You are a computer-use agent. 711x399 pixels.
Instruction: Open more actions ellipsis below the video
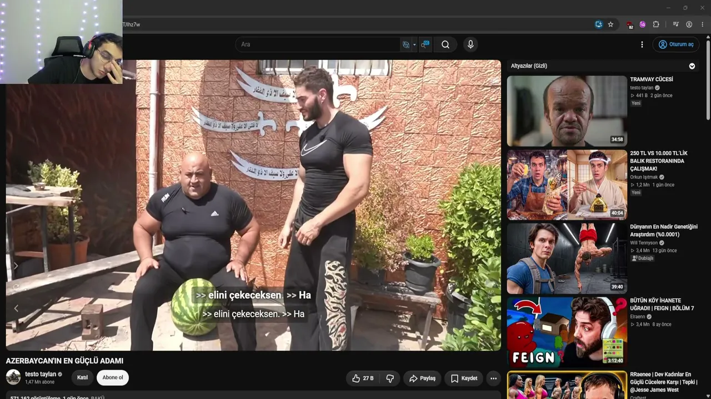(493, 378)
